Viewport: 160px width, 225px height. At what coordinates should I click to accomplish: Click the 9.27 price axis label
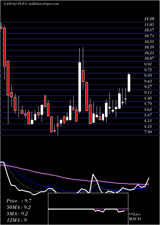point(148,87)
